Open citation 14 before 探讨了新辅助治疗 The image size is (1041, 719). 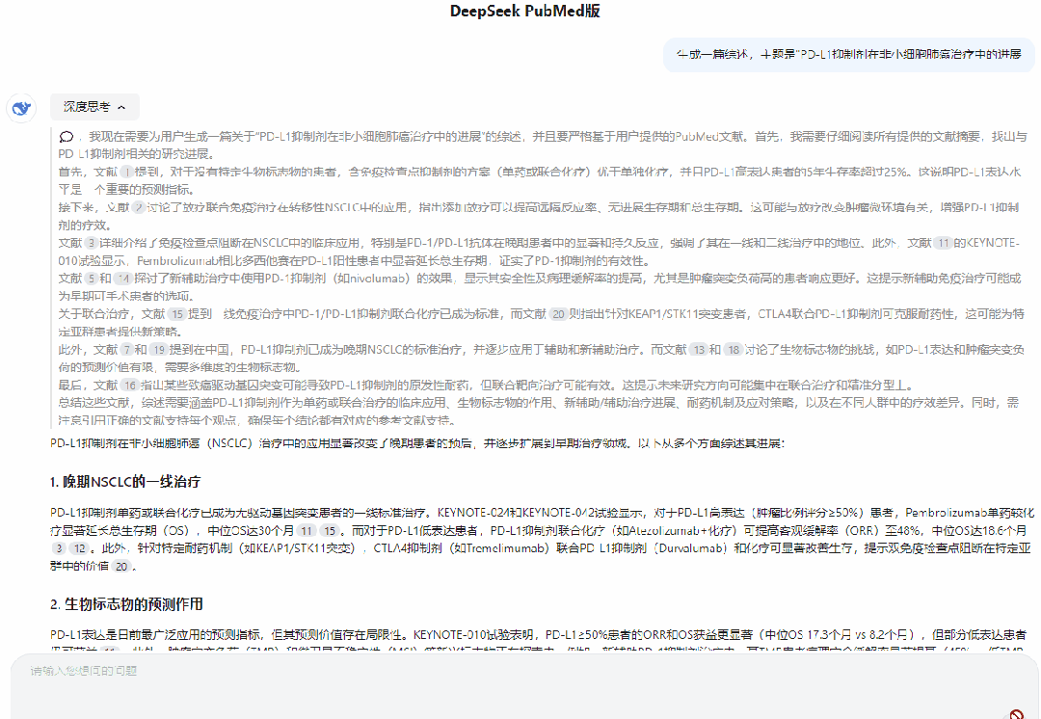point(122,279)
